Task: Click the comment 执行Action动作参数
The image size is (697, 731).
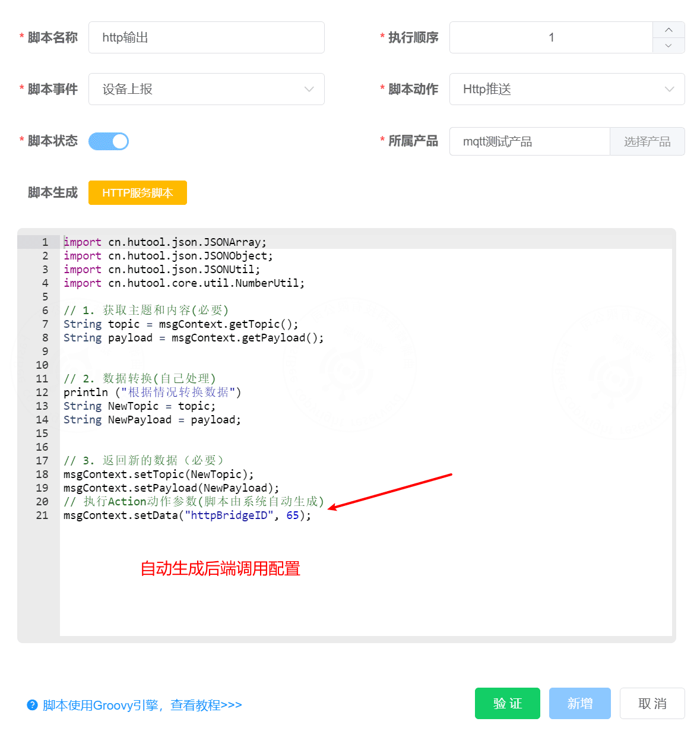Action: click(194, 502)
